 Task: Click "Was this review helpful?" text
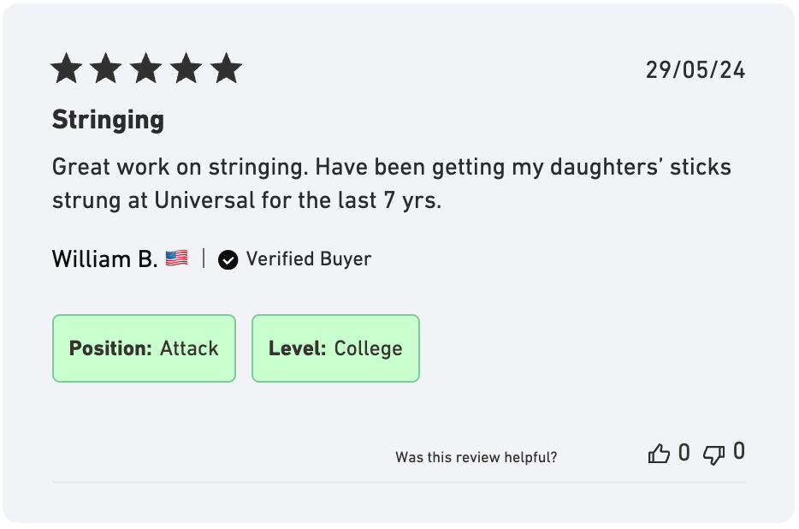click(476, 458)
